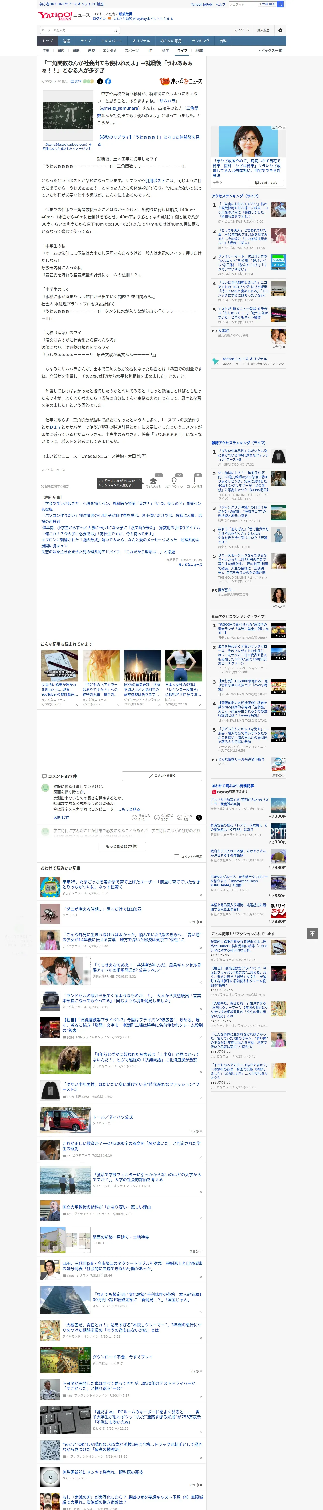Image resolution: width=323 pixels, height=1510 pixels.
Task: Click the まいどなニュース publisher logo
Action: [x=181, y=82]
